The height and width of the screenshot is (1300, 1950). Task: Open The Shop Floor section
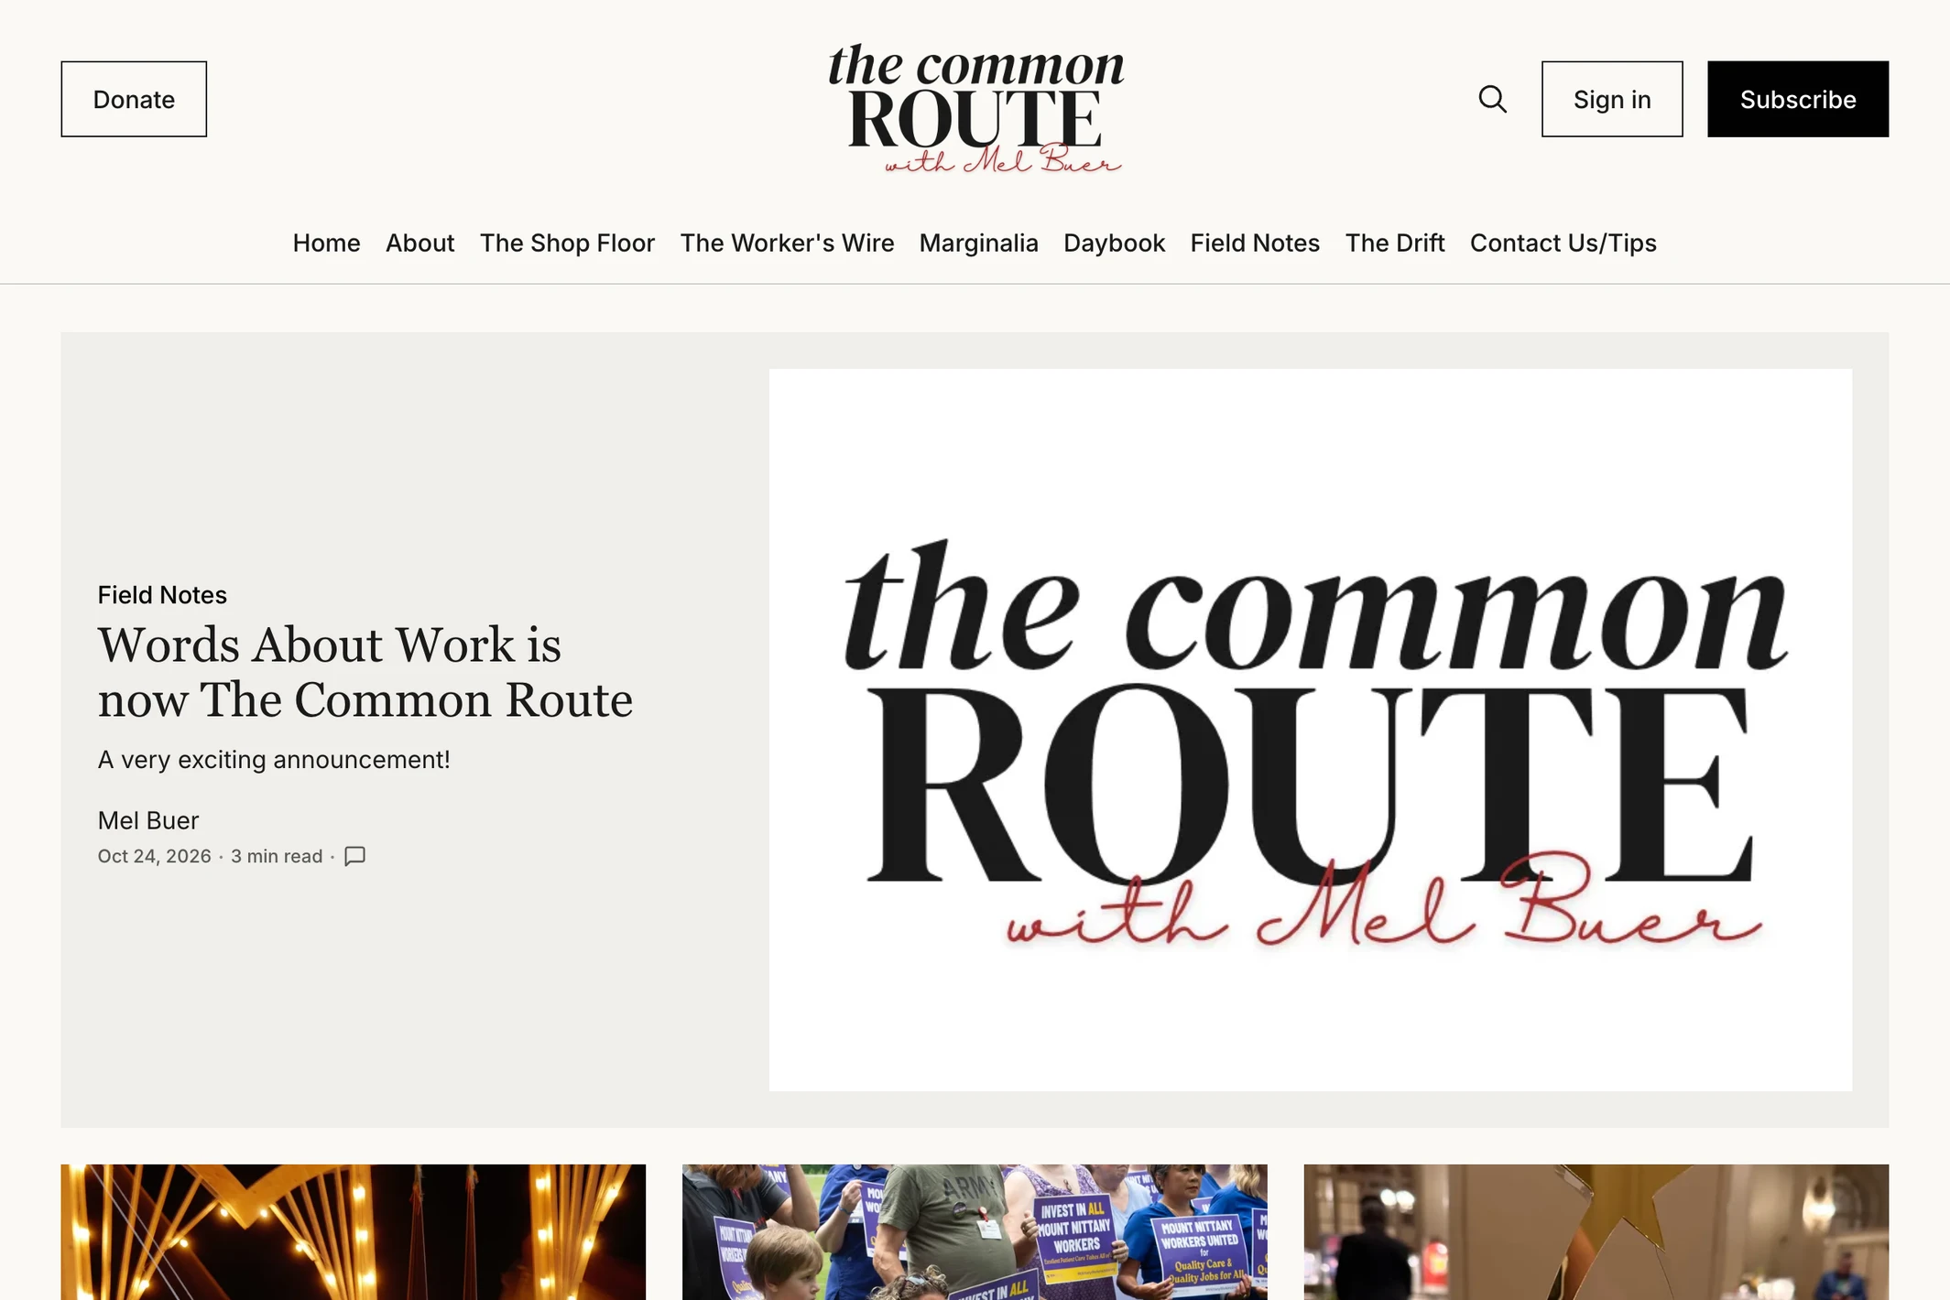[567, 243]
